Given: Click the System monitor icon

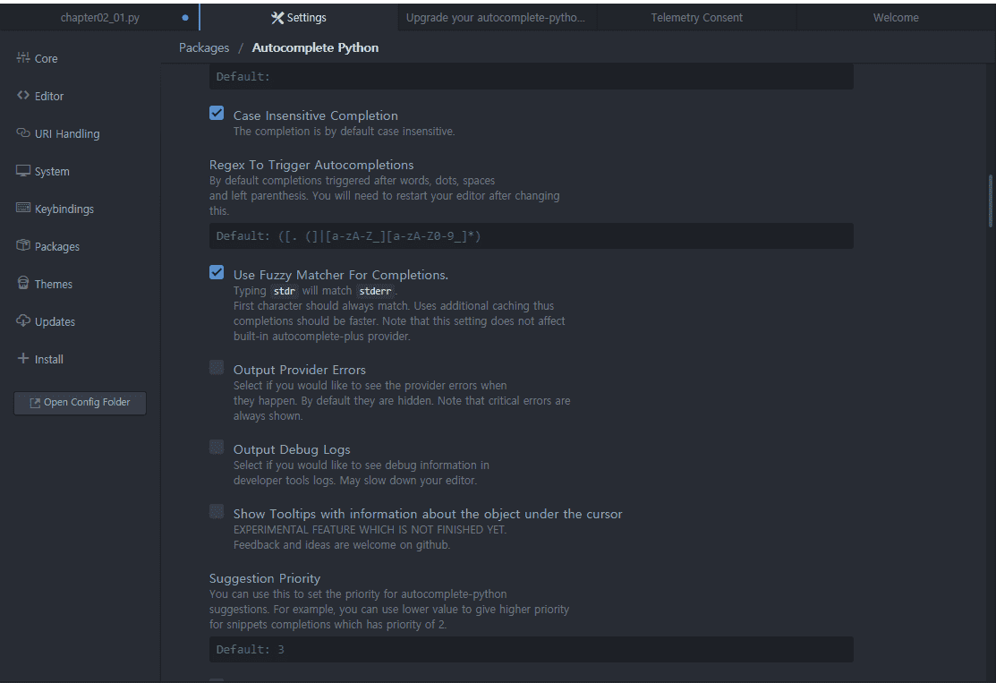Looking at the screenshot, I should pos(23,170).
